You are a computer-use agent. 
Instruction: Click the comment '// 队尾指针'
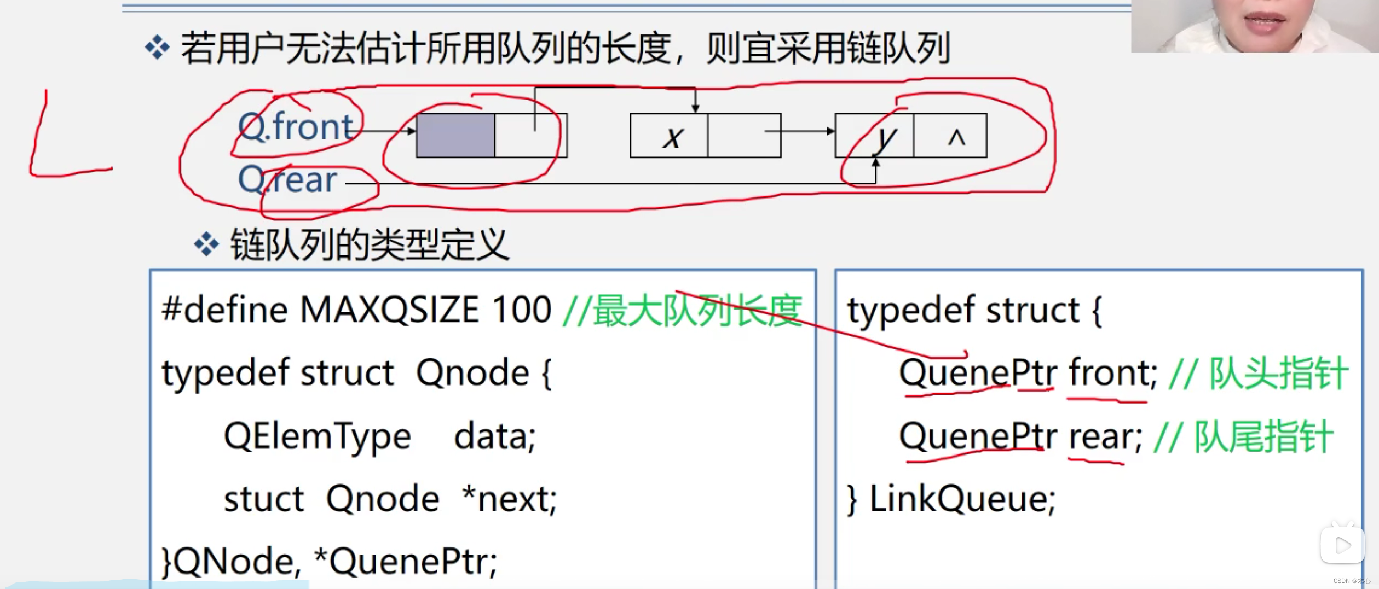tap(1244, 436)
